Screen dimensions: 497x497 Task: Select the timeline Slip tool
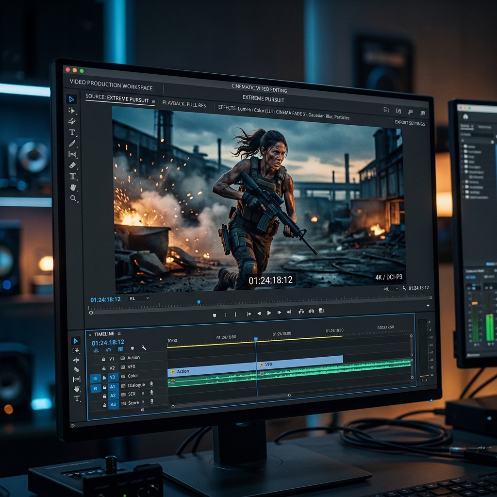76,379
